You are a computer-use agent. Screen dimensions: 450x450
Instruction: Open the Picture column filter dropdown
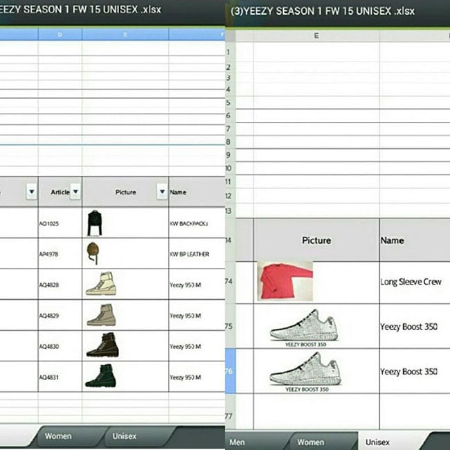pyautogui.click(x=162, y=192)
